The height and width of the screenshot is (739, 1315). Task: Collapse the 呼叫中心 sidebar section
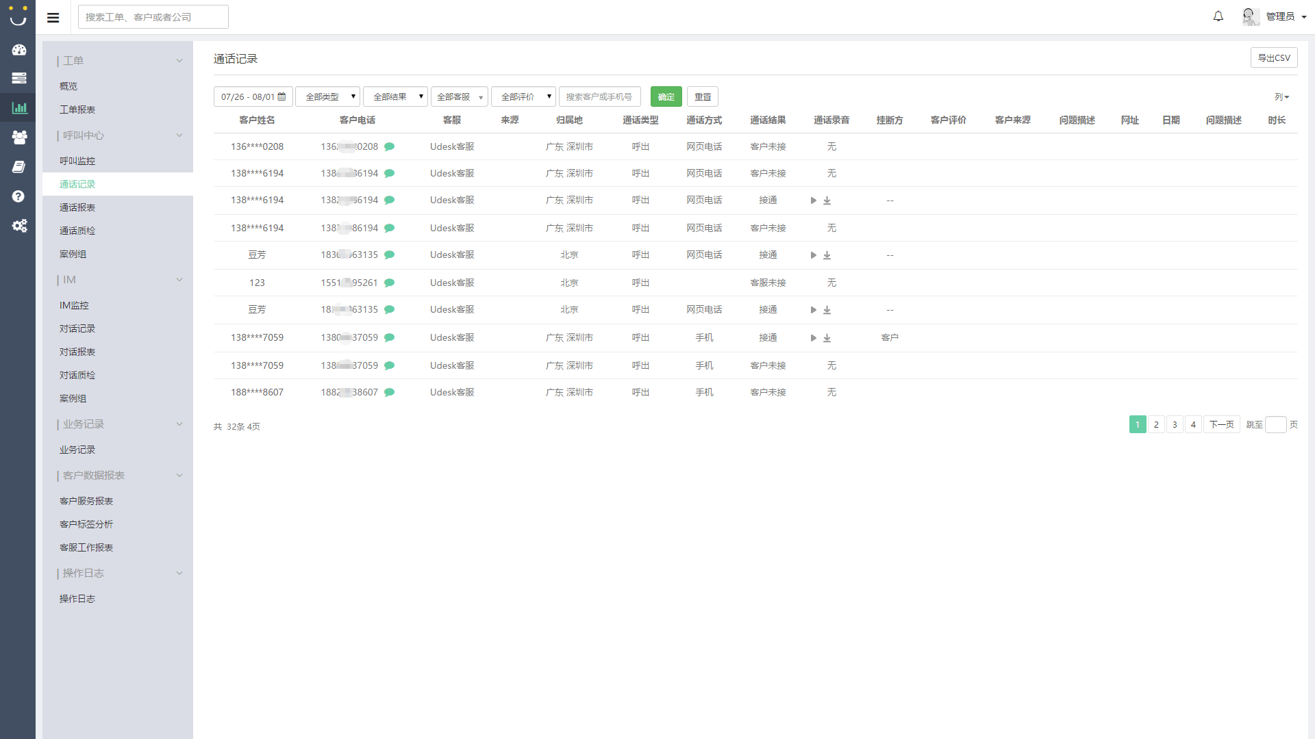point(179,135)
